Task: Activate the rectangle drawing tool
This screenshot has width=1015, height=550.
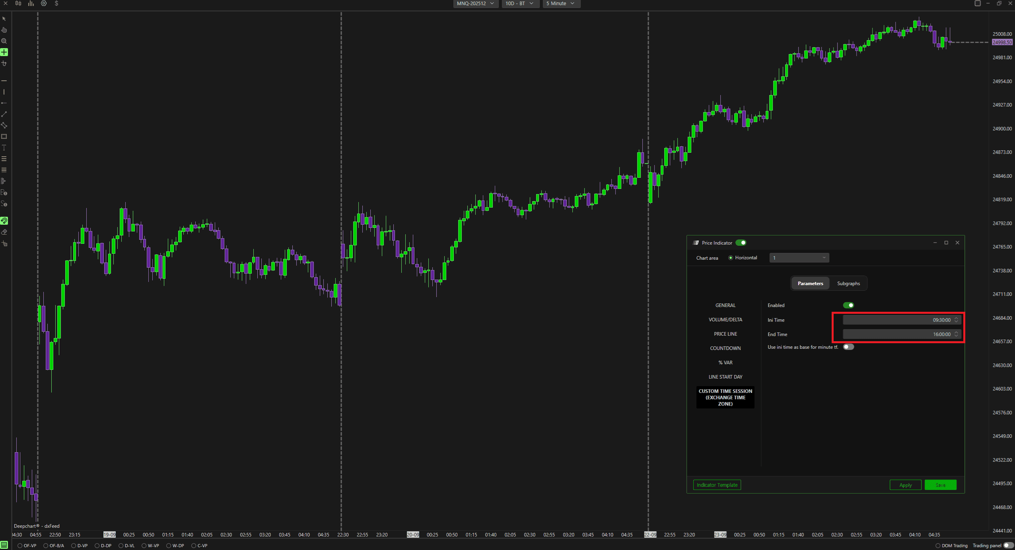Action: pyautogui.click(x=4, y=136)
